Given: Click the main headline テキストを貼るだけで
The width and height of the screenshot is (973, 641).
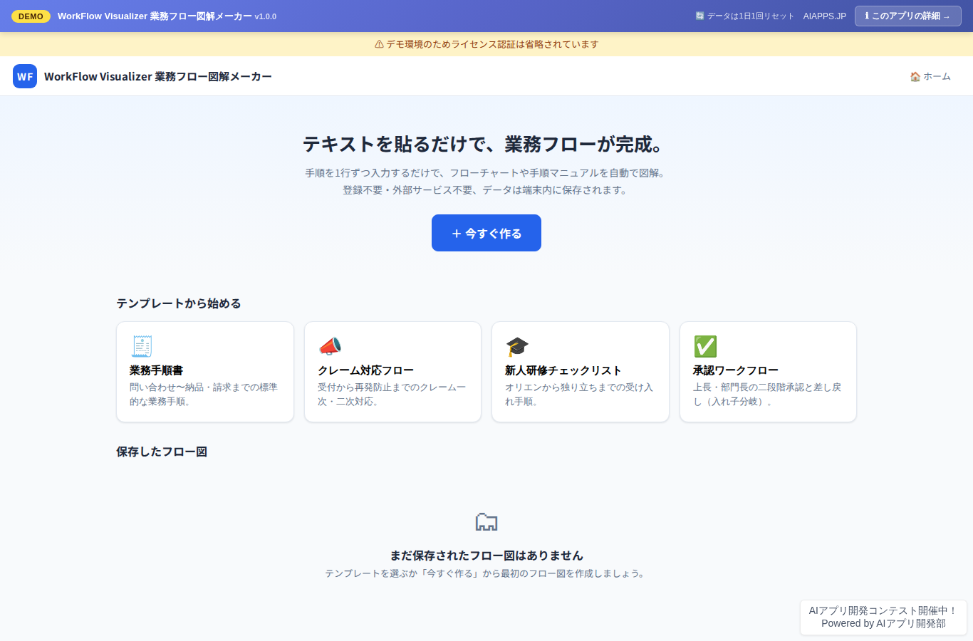Looking at the screenshot, I should pyautogui.click(x=486, y=144).
